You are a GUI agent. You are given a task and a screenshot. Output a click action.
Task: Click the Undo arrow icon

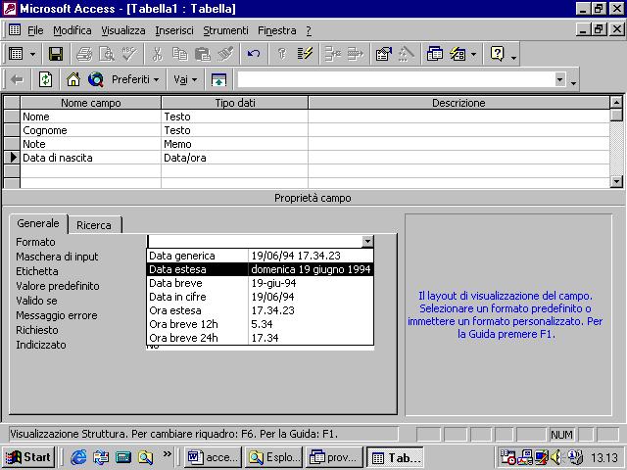point(254,54)
